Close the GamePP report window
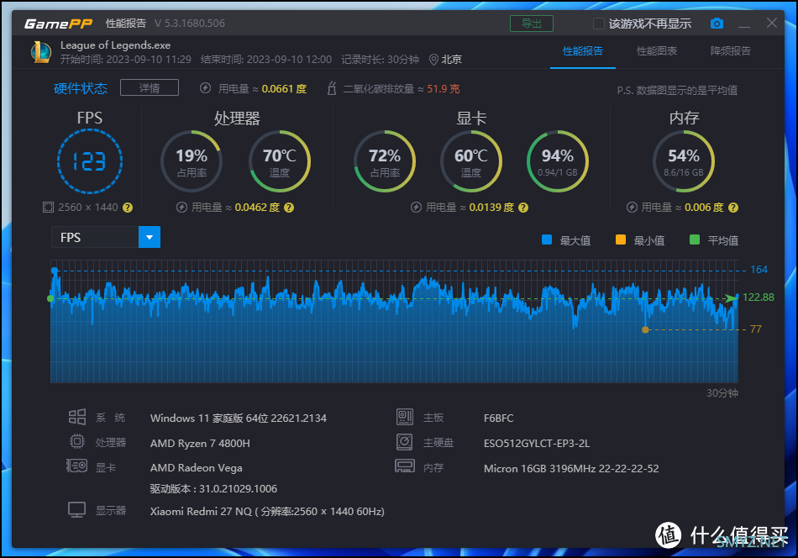This screenshot has width=798, height=558. [x=771, y=23]
